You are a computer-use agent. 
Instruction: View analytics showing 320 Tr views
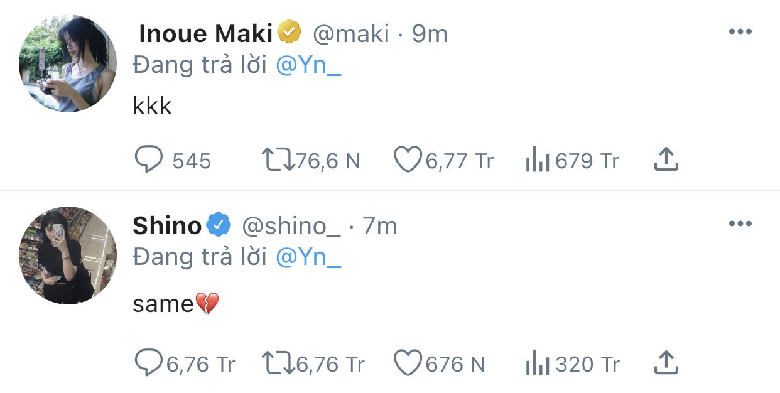(572, 363)
